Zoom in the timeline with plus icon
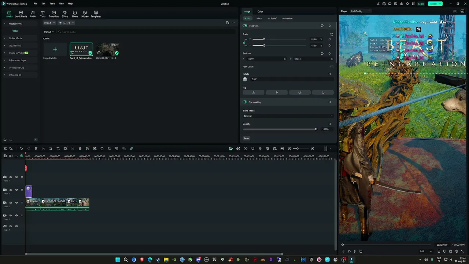Screen dimensions: 469x264 [x=313, y=148]
